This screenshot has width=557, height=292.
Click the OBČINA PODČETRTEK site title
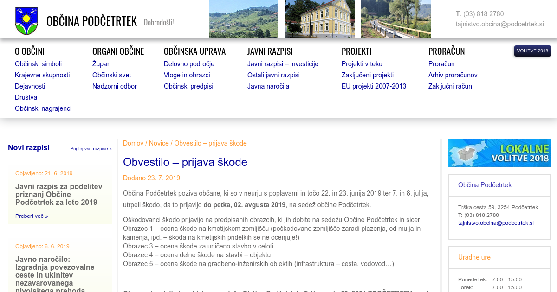point(91,21)
